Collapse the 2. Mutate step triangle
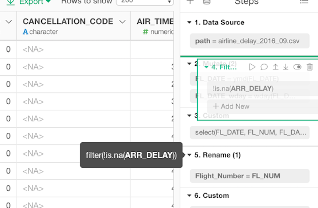The height and width of the screenshot is (208, 318). pos(189,64)
